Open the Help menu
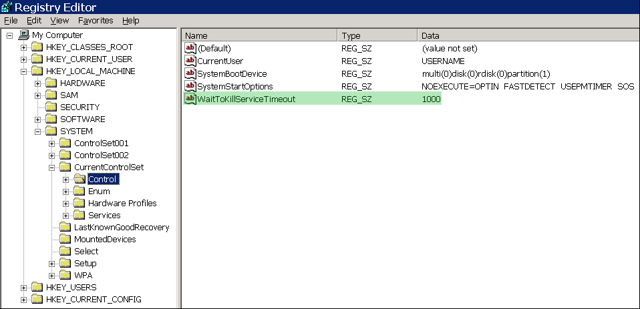The width and height of the screenshot is (640, 309). pyautogui.click(x=131, y=21)
